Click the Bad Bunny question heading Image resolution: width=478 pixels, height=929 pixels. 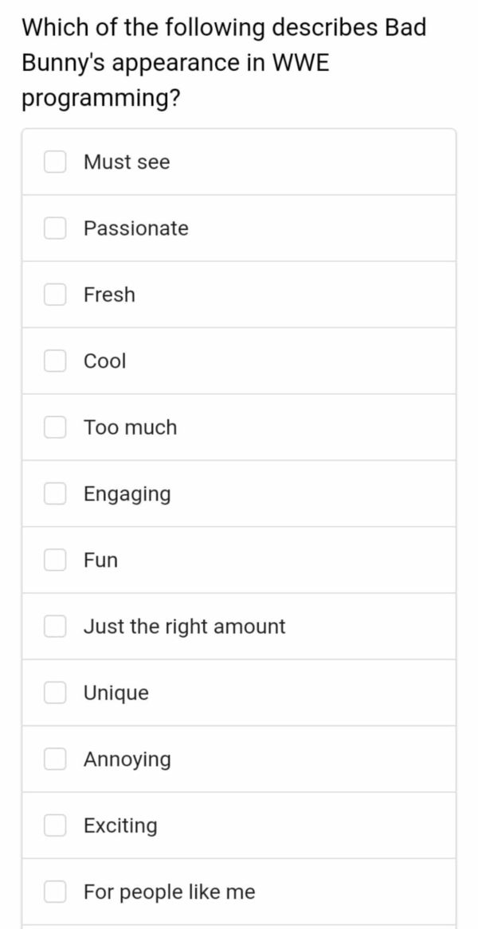[x=224, y=63]
